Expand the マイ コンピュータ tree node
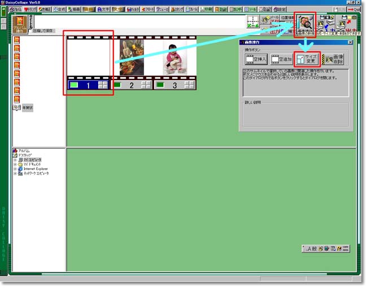This screenshot has height=288, width=367. tap(15, 160)
